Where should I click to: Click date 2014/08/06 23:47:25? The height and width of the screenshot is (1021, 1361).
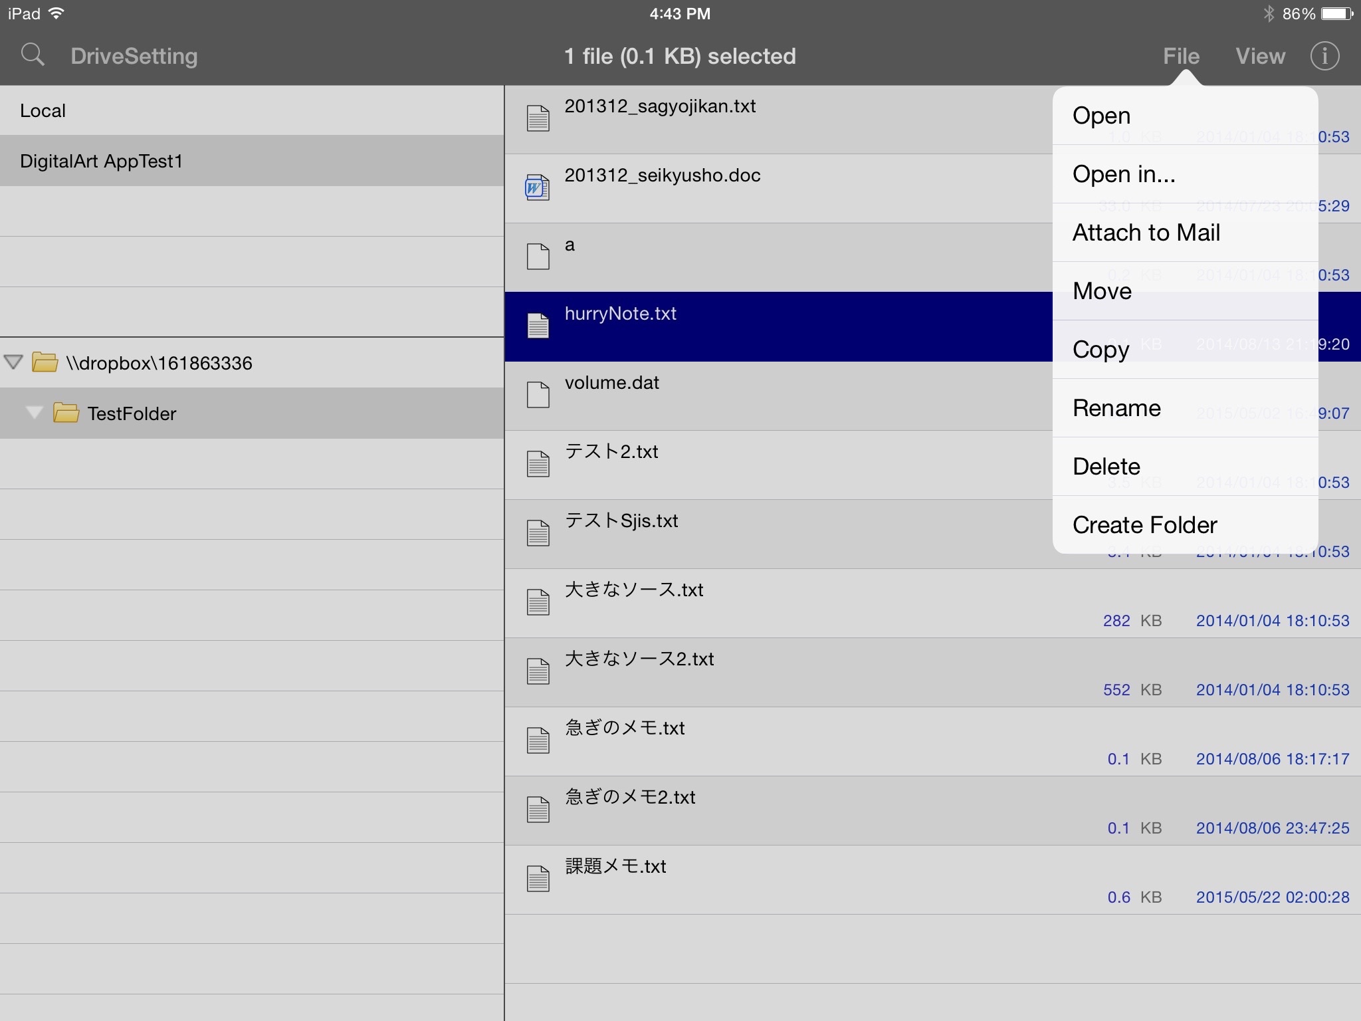tap(1273, 828)
